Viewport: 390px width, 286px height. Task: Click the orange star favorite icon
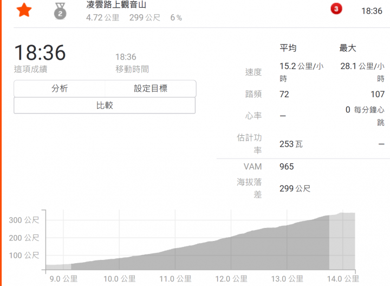[24, 10]
